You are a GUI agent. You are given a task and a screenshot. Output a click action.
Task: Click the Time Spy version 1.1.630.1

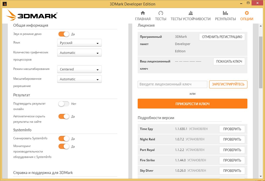click(x=181, y=129)
